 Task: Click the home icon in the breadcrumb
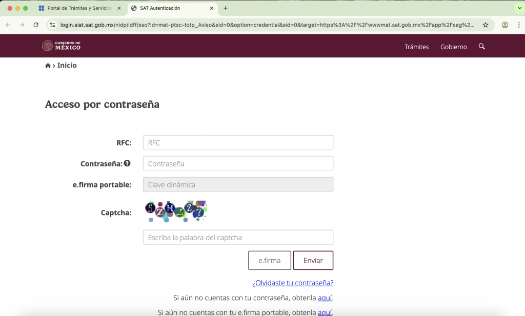tap(48, 66)
